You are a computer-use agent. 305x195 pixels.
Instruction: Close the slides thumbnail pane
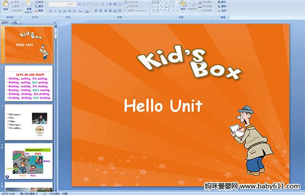(55, 23)
